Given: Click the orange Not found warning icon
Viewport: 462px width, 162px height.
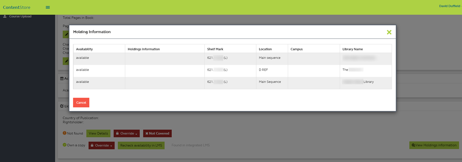Looking at the screenshot, I should pyautogui.click(x=65, y=133).
